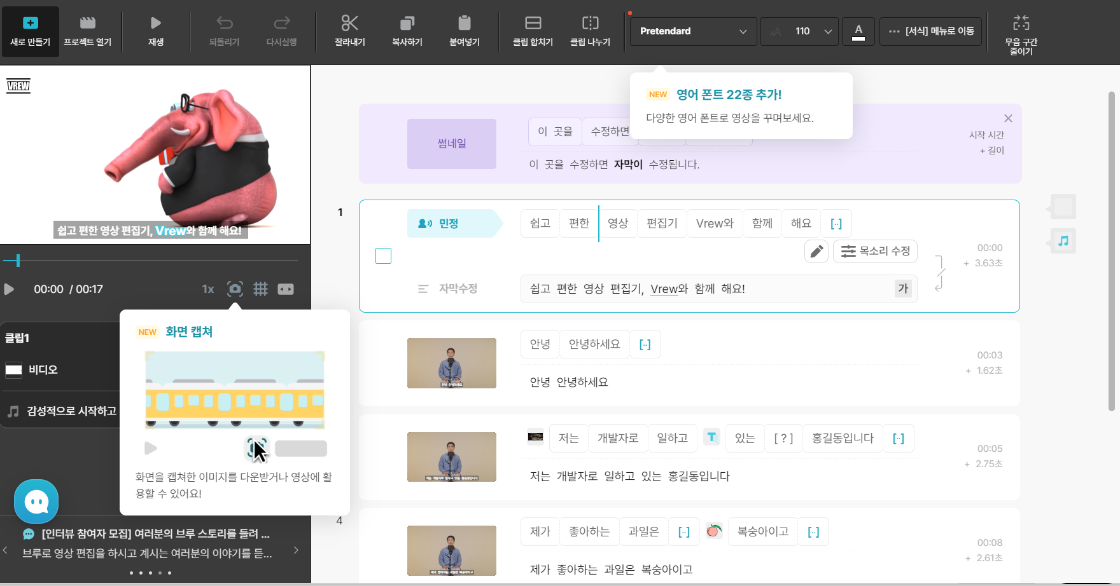Select the word 편집기 in clip 1

(662, 223)
